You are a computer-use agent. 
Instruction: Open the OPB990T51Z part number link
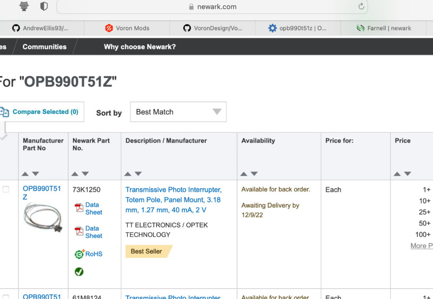point(42,192)
